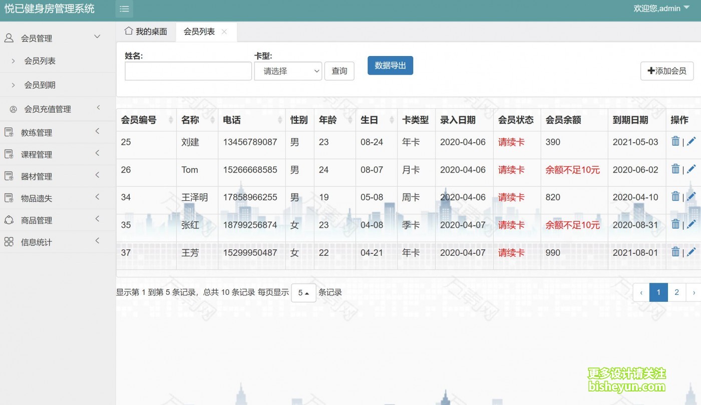Click the edit pencil icon for member Tom
The width and height of the screenshot is (701, 405).
pos(691,169)
